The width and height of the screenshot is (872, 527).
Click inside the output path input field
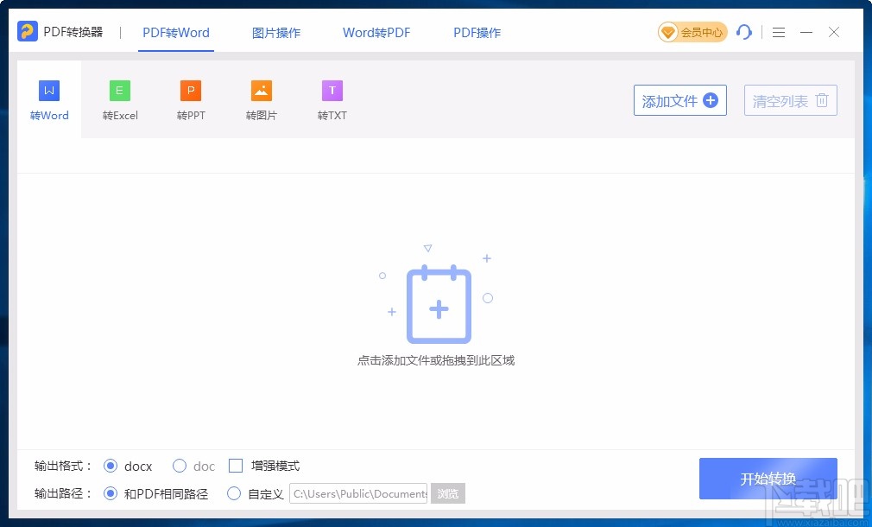click(357, 493)
